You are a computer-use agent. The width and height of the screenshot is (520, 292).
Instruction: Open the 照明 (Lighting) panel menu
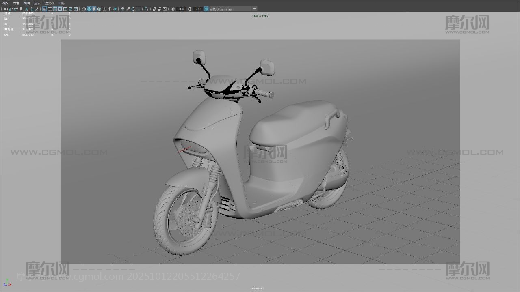pos(27,3)
